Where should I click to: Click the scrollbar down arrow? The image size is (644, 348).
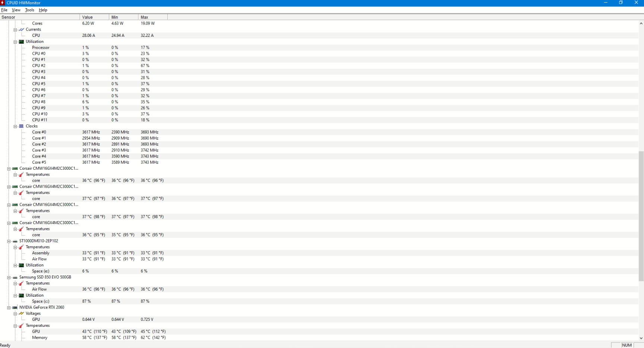pos(641,338)
